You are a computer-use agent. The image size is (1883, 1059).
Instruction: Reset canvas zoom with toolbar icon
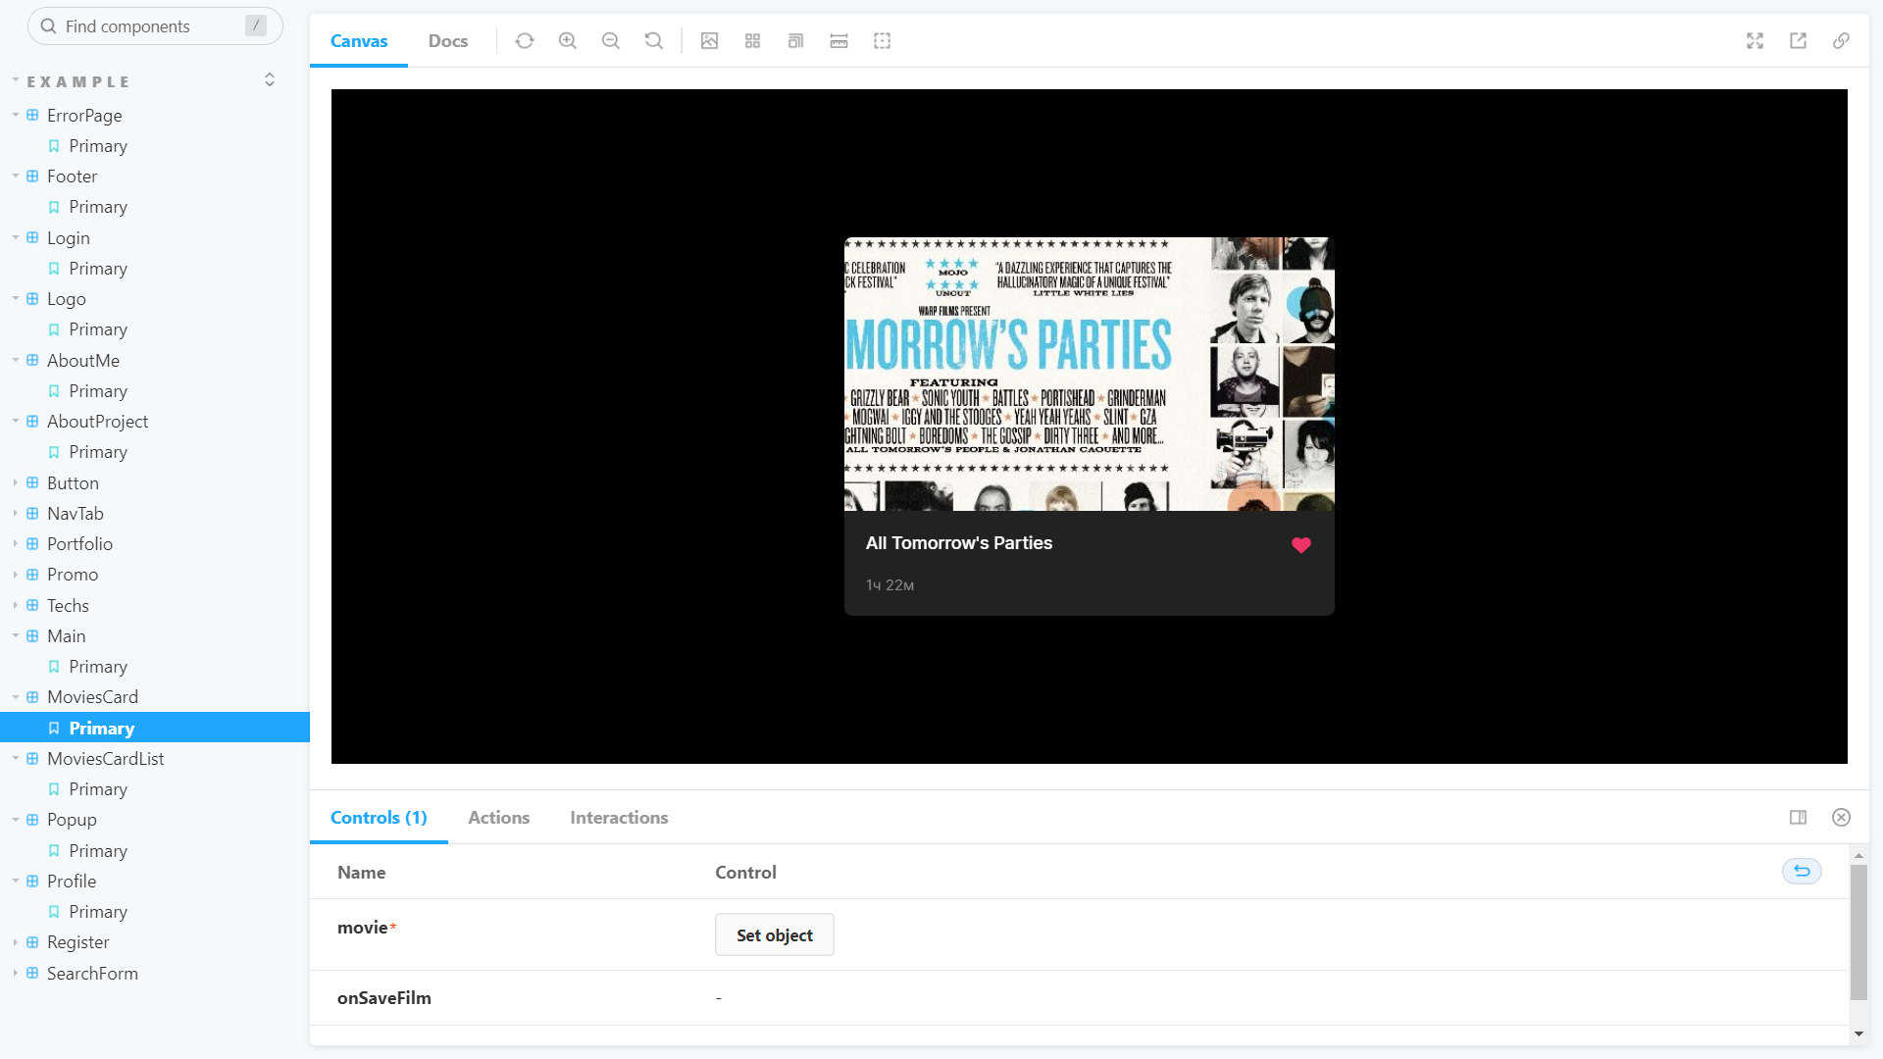[654, 41]
